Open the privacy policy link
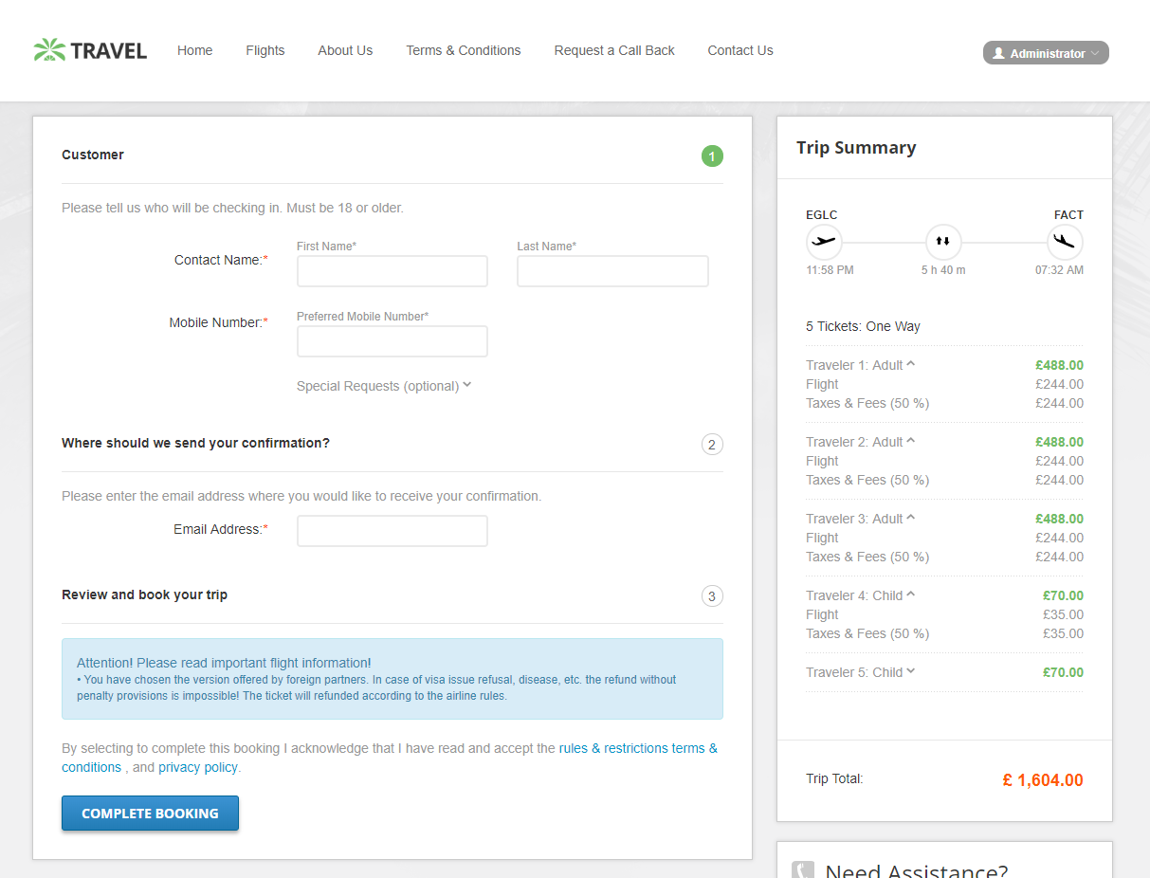1150x878 pixels. (198, 767)
